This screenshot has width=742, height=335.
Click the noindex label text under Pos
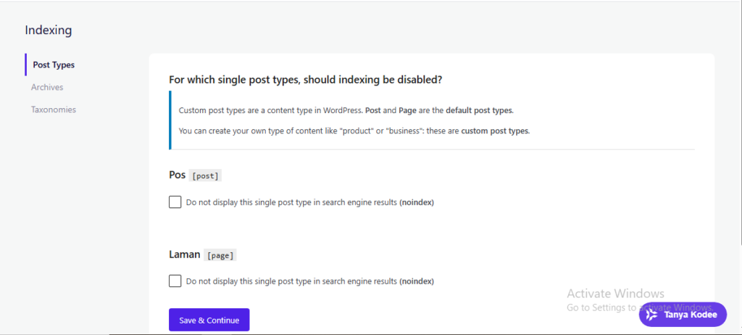coord(310,202)
